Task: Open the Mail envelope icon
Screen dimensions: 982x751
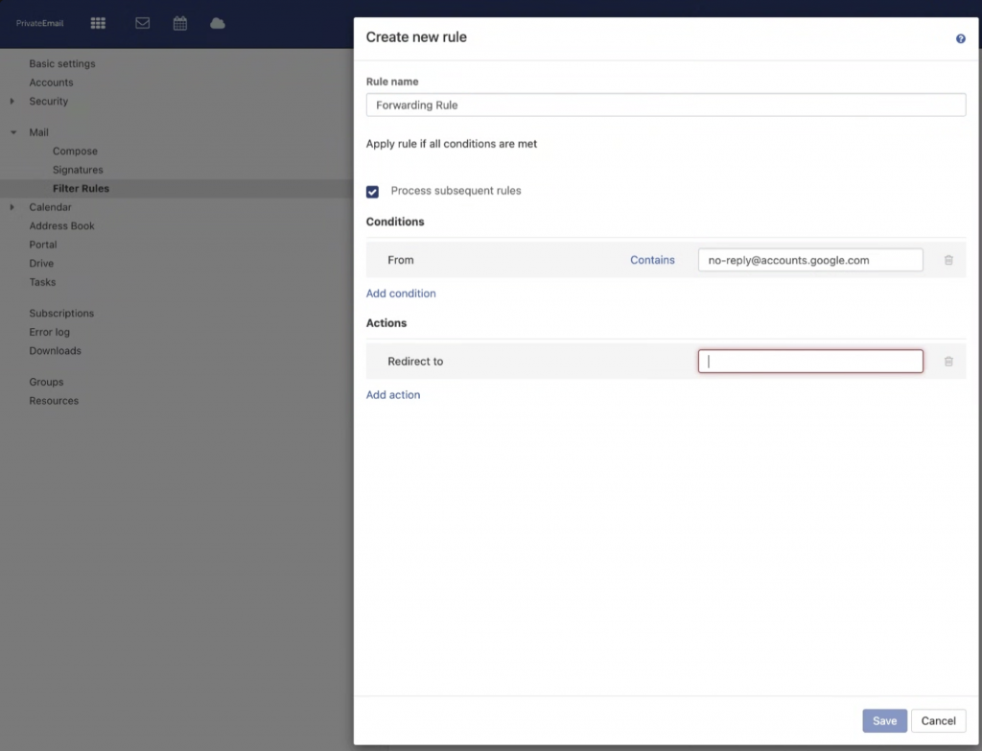Action: (142, 23)
